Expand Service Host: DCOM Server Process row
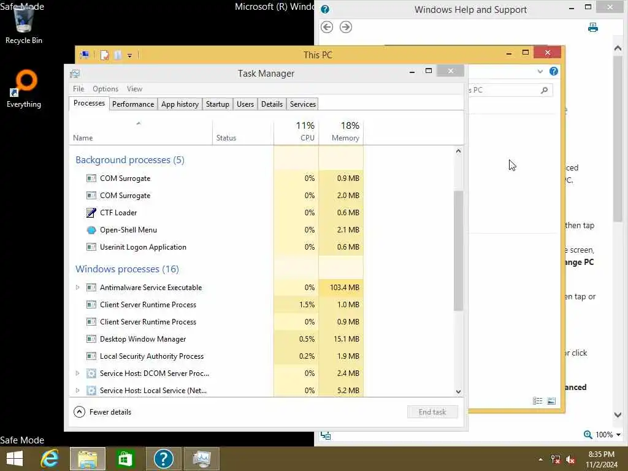Viewport: 628px width, 471px height. [78, 373]
